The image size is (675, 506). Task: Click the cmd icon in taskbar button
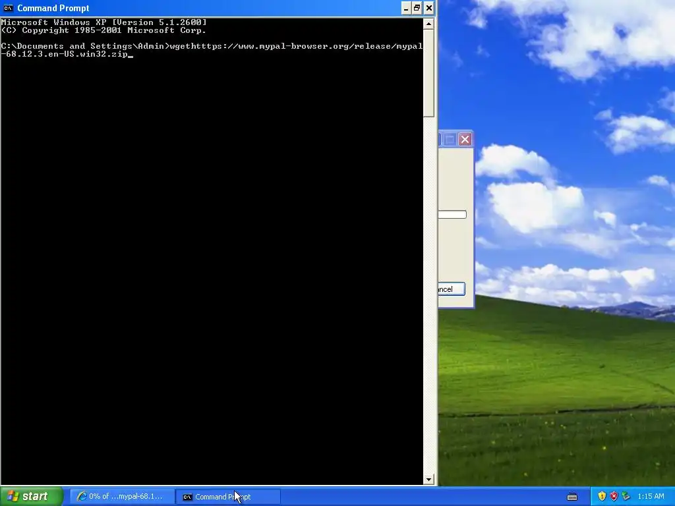pos(187,497)
